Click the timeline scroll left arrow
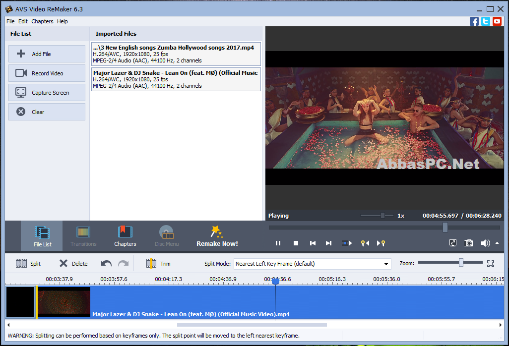 click(8, 325)
